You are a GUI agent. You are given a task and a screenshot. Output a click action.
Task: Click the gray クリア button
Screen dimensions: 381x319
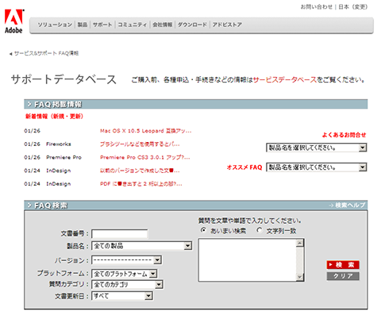pos(343,276)
